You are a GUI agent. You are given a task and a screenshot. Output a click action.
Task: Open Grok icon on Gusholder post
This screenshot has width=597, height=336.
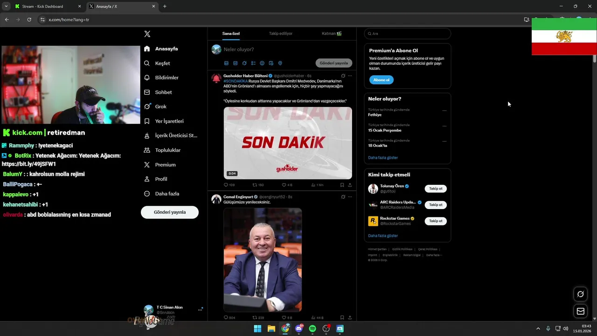pos(343,76)
